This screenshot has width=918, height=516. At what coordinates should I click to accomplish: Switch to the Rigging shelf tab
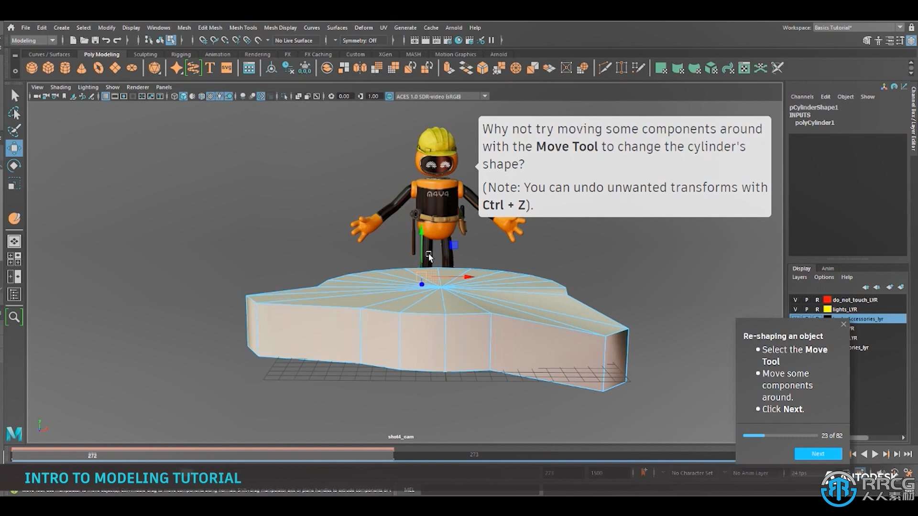pyautogui.click(x=181, y=54)
